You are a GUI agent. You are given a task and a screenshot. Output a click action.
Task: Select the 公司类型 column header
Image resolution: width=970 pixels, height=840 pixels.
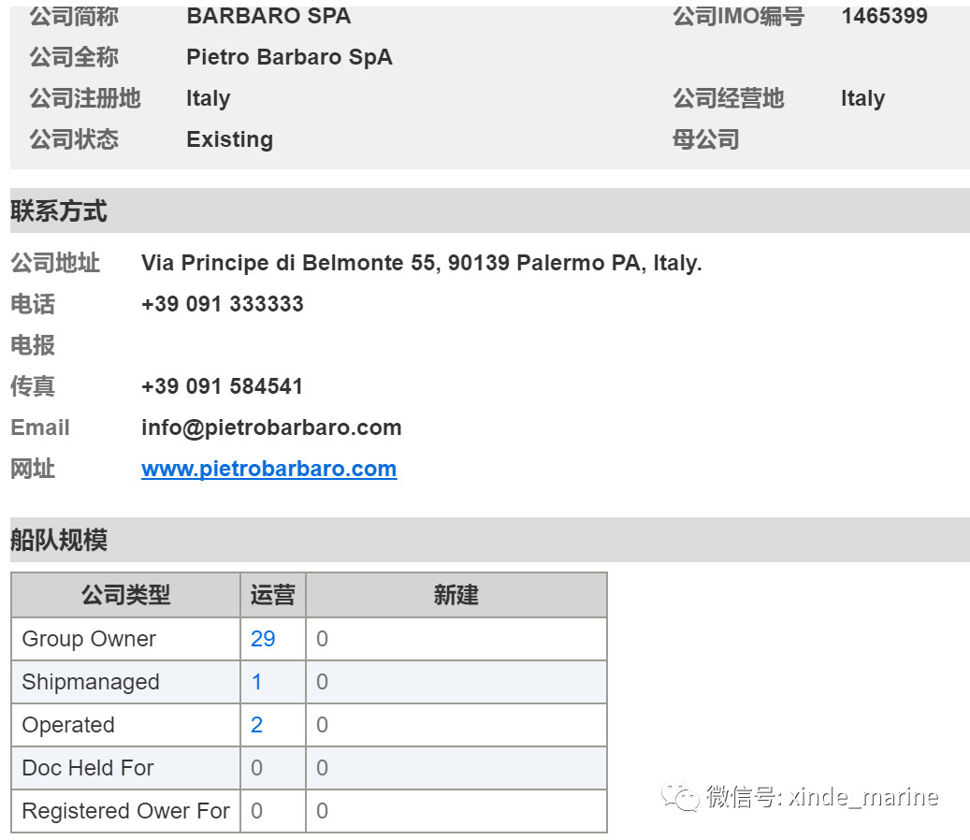point(125,595)
